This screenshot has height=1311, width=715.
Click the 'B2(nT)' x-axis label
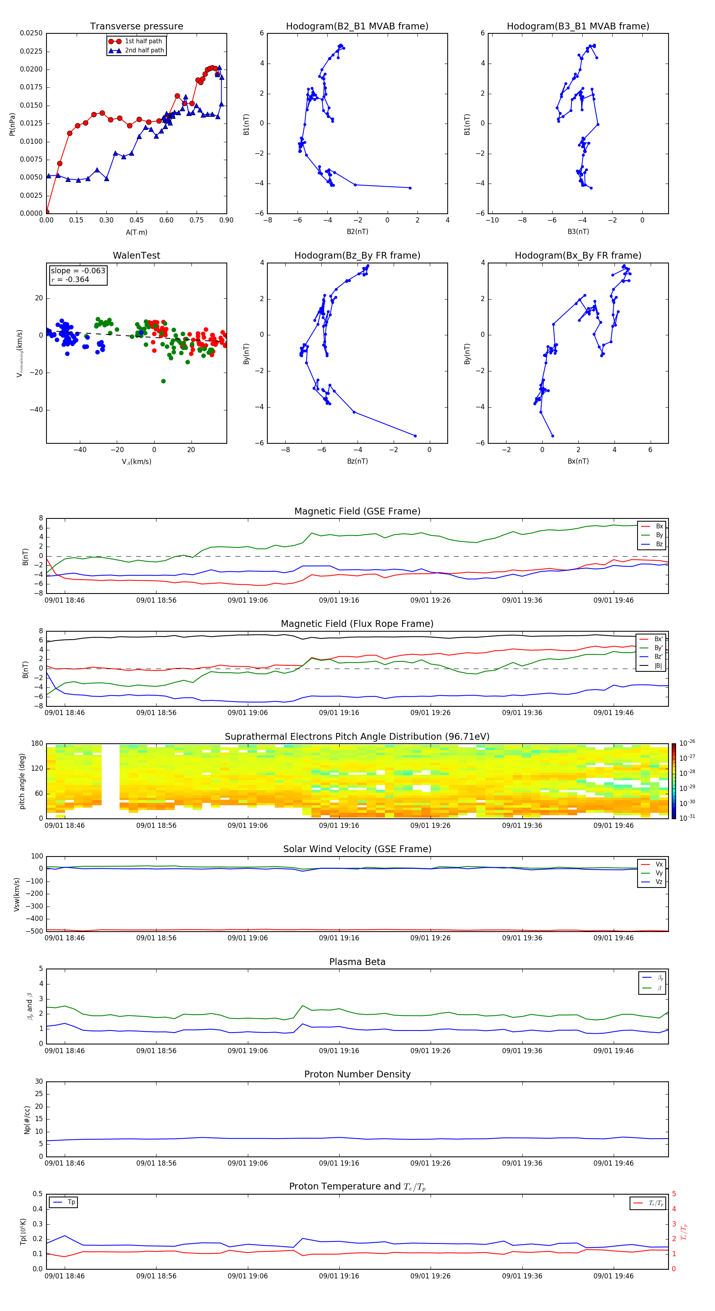click(x=357, y=232)
